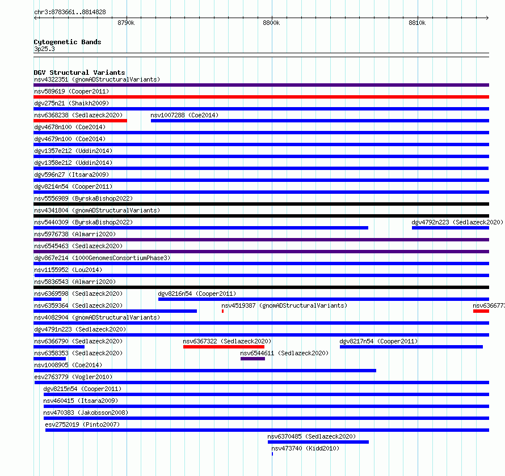Click nsv6545463 (Sedlazeck2020) label
The height and width of the screenshot is (476, 505).
(78, 246)
